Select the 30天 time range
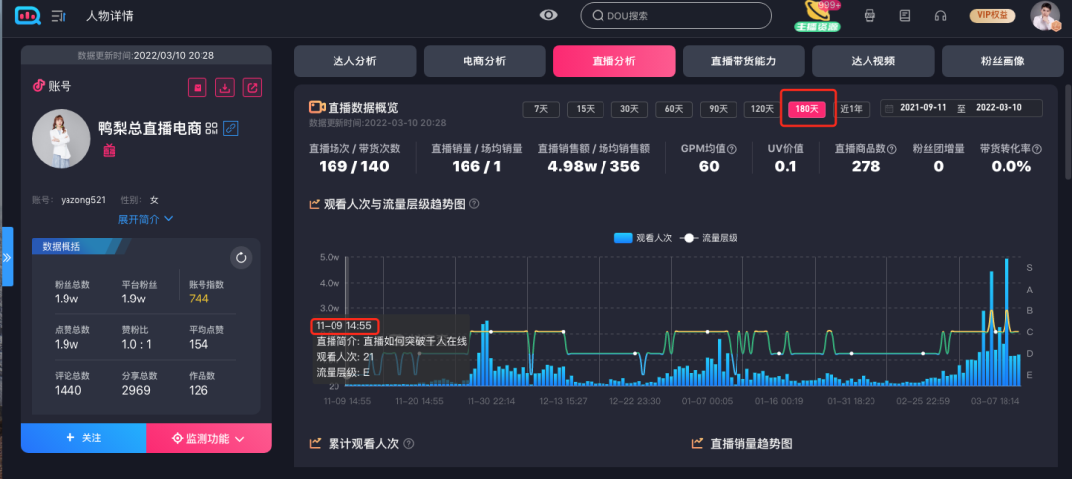The height and width of the screenshot is (479, 1072). point(629,109)
